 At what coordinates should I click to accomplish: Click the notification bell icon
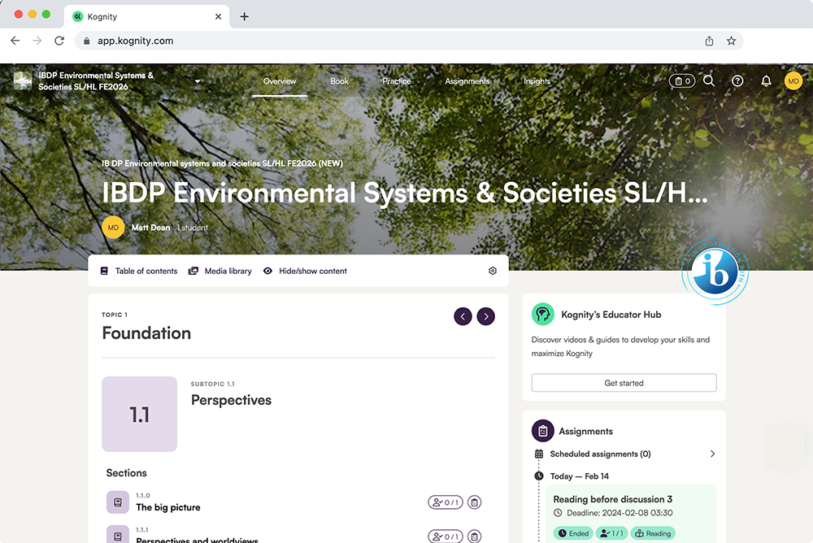[x=765, y=80]
